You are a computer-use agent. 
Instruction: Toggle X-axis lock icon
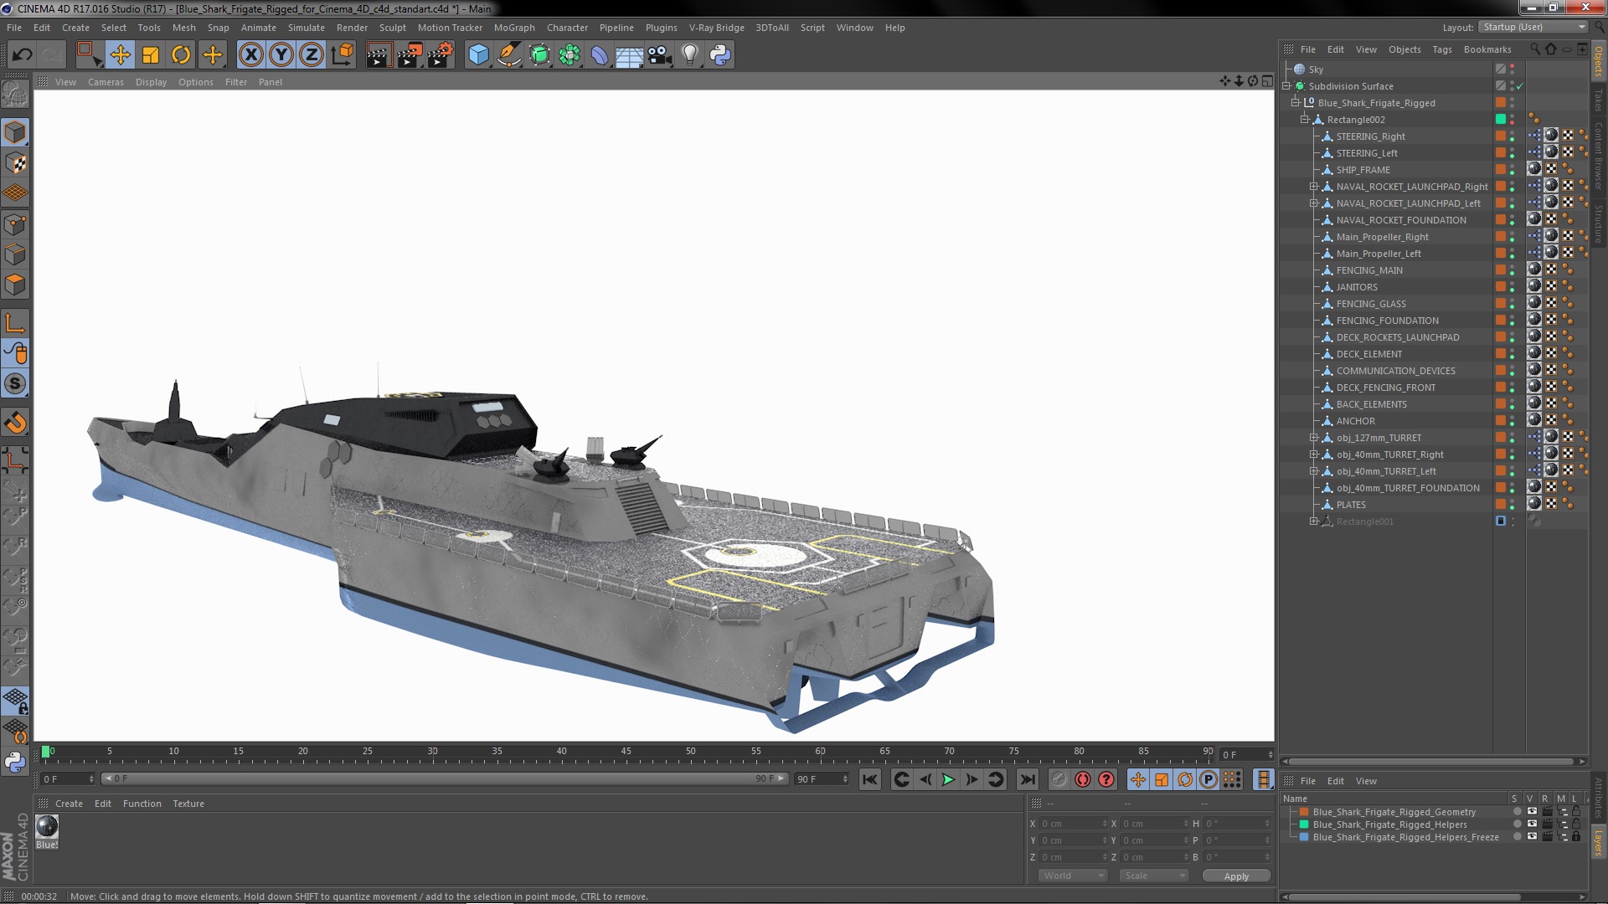(x=250, y=55)
